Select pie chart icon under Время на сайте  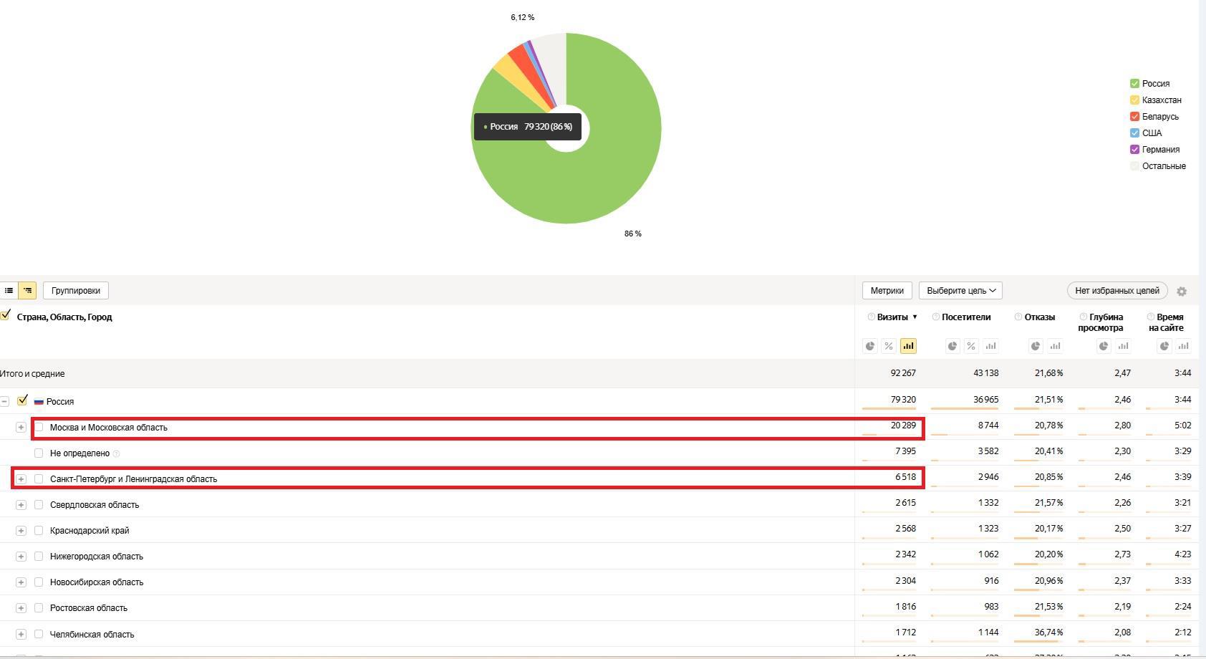[x=1164, y=346]
